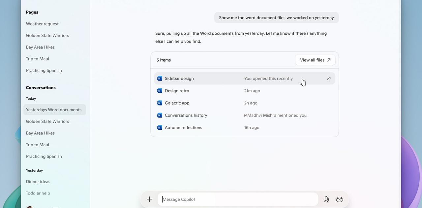Type in the Message Copilot field
This screenshot has width=422, height=208.
click(237, 199)
